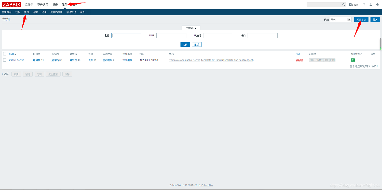The height and width of the screenshot is (190, 382).
Task: Go to 动作 submenu
Action: [x=44, y=12]
